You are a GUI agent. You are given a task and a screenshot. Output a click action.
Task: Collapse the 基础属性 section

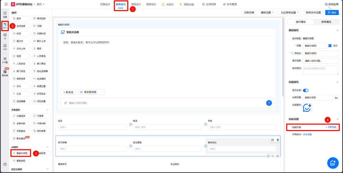(x=337, y=30)
